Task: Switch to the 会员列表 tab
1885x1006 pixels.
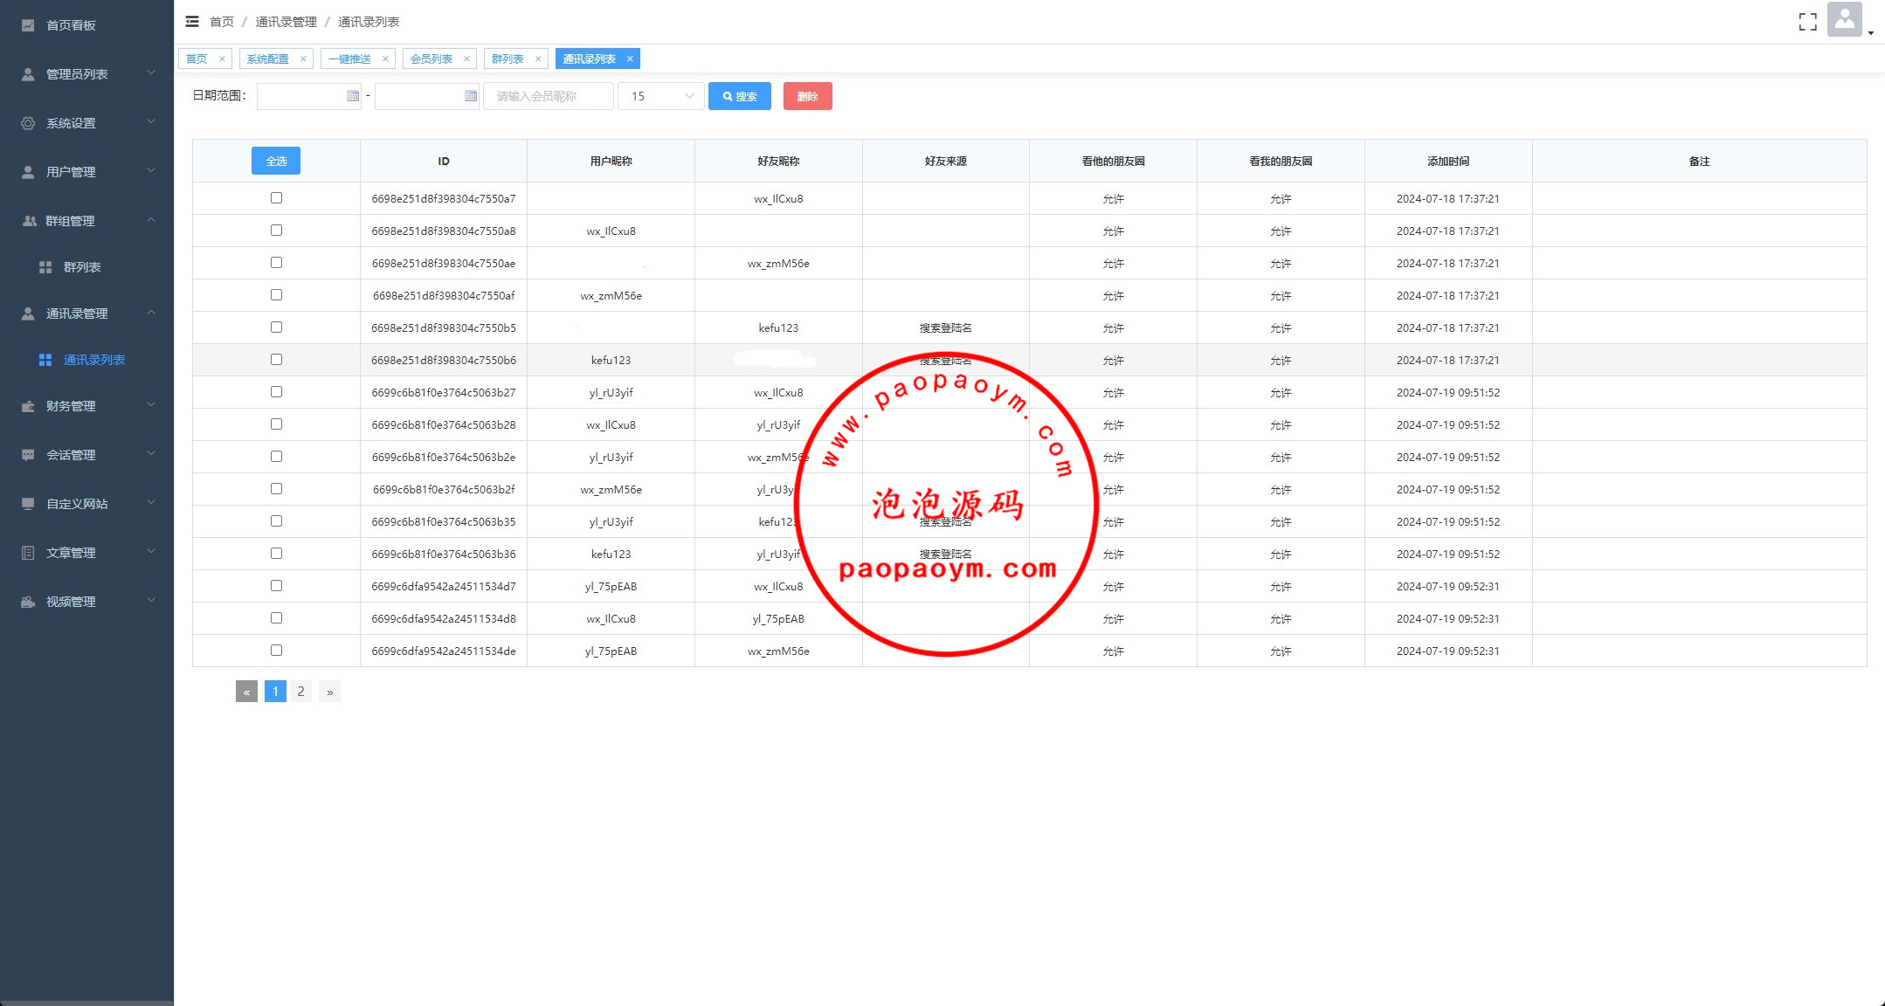Action: 431,59
